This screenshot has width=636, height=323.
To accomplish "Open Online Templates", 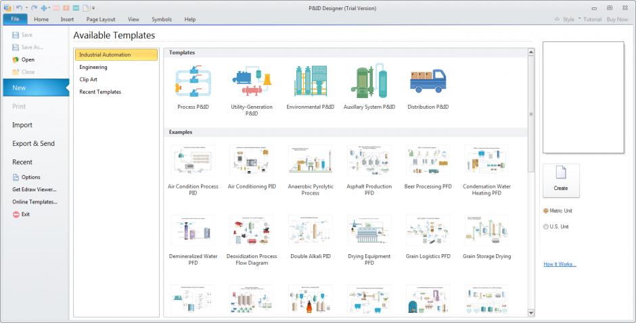I will [x=35, y=202].
